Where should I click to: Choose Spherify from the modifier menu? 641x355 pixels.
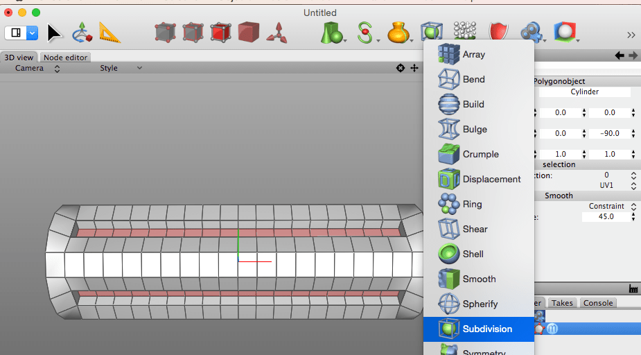click(479, 304)
